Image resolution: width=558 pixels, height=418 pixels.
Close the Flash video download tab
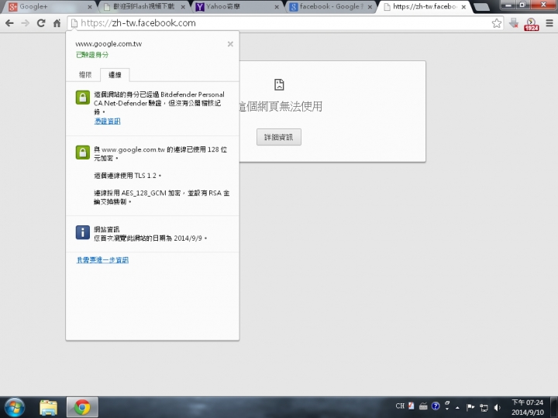pyautogui.click(x=183, y=7)
